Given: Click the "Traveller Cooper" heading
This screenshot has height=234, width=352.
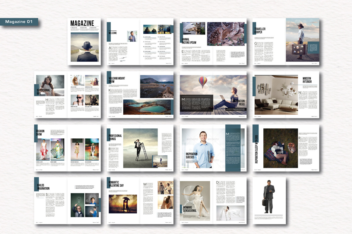Looking at the screenshot, I should click(x=260, y=31).
